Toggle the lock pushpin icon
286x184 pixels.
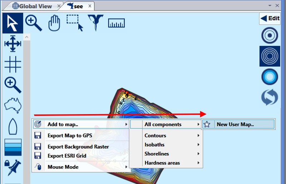[13, 167]
